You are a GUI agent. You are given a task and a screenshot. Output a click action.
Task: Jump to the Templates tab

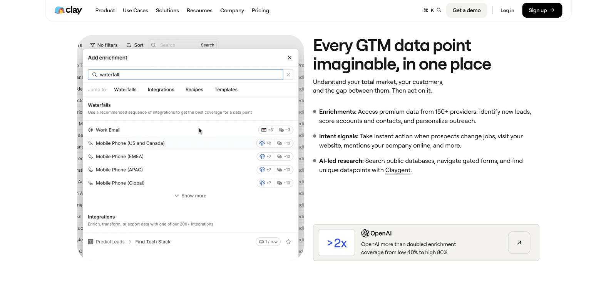(226, 90)
